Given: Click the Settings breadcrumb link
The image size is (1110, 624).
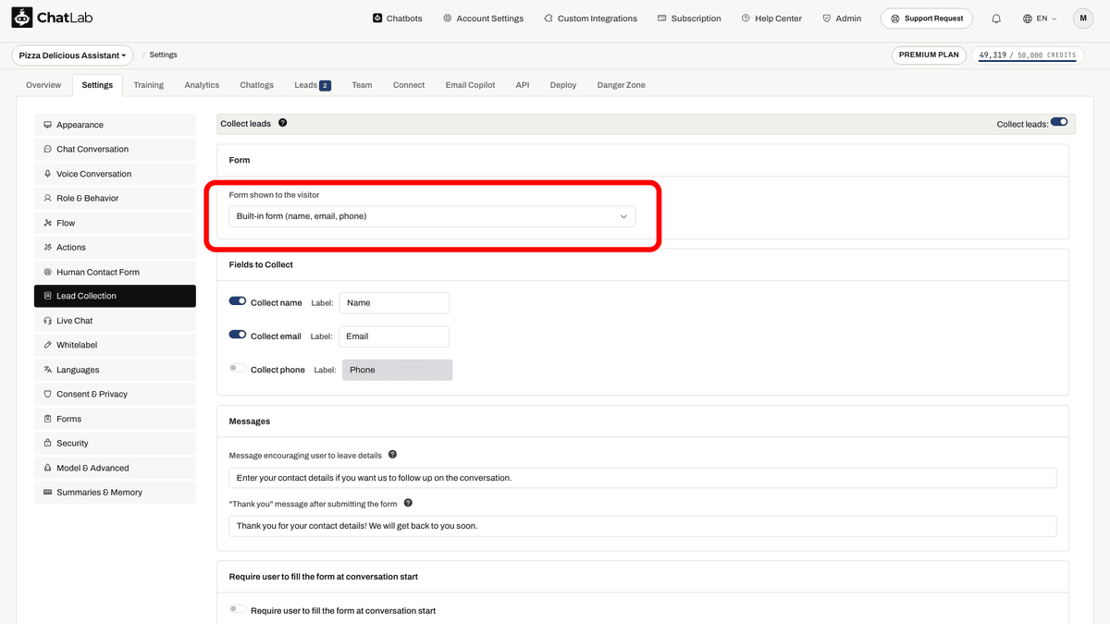Looking at the screenshot, I should [x=163, y=55].
